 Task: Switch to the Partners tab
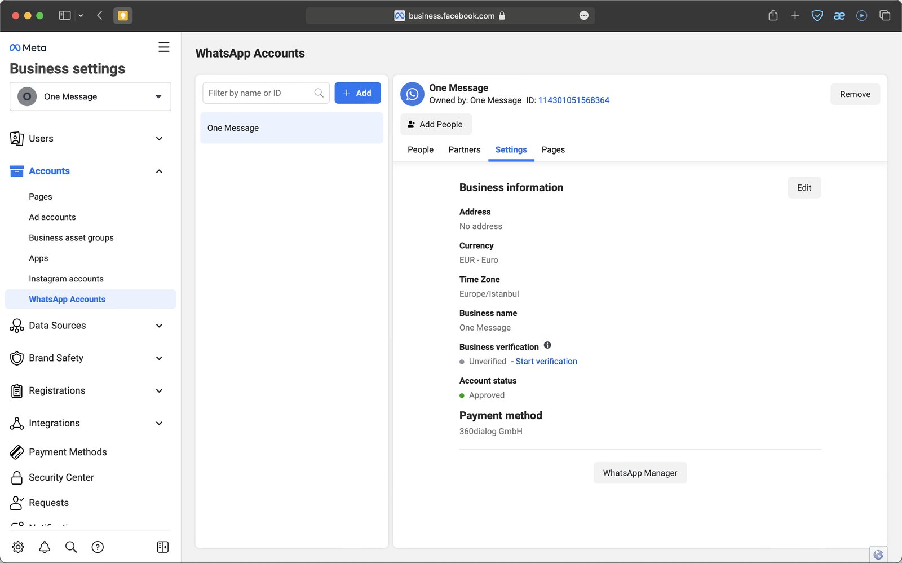pyautogui.click(x=465, y=150)
